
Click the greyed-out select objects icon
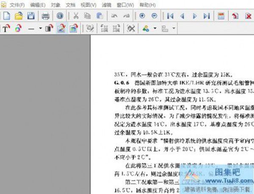[90, 28]
